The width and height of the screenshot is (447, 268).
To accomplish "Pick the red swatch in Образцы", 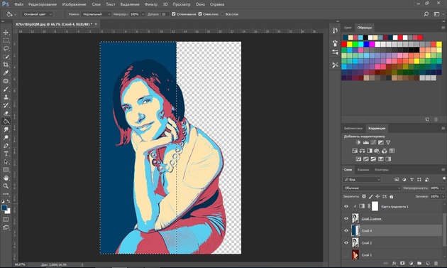I will tap(344, 44).
